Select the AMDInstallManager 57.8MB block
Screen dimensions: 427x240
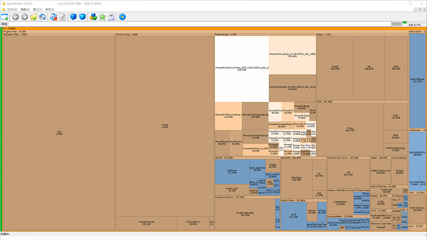pos(395,149)
